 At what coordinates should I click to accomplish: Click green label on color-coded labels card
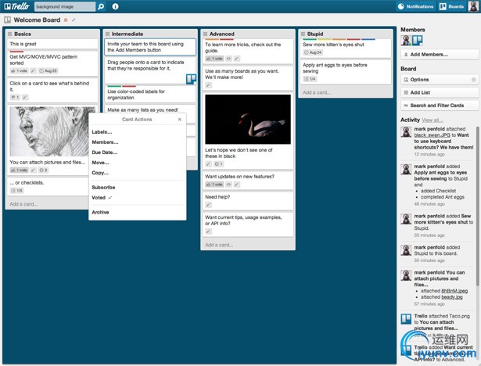pos(114,86)
